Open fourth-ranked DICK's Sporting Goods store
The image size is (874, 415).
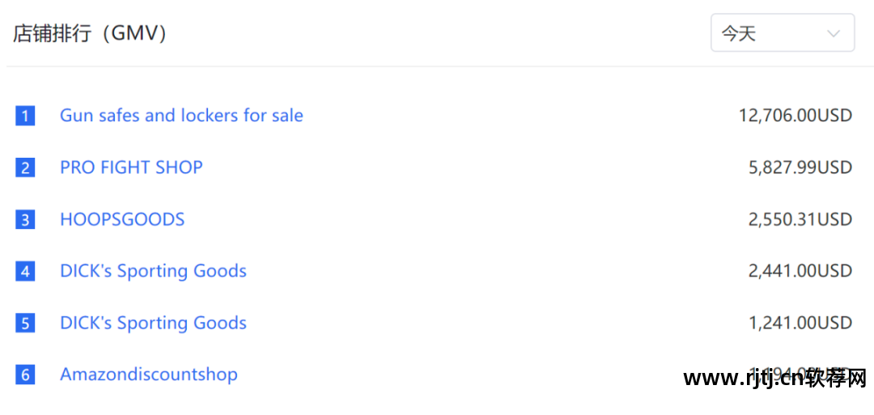coord(153,271)
